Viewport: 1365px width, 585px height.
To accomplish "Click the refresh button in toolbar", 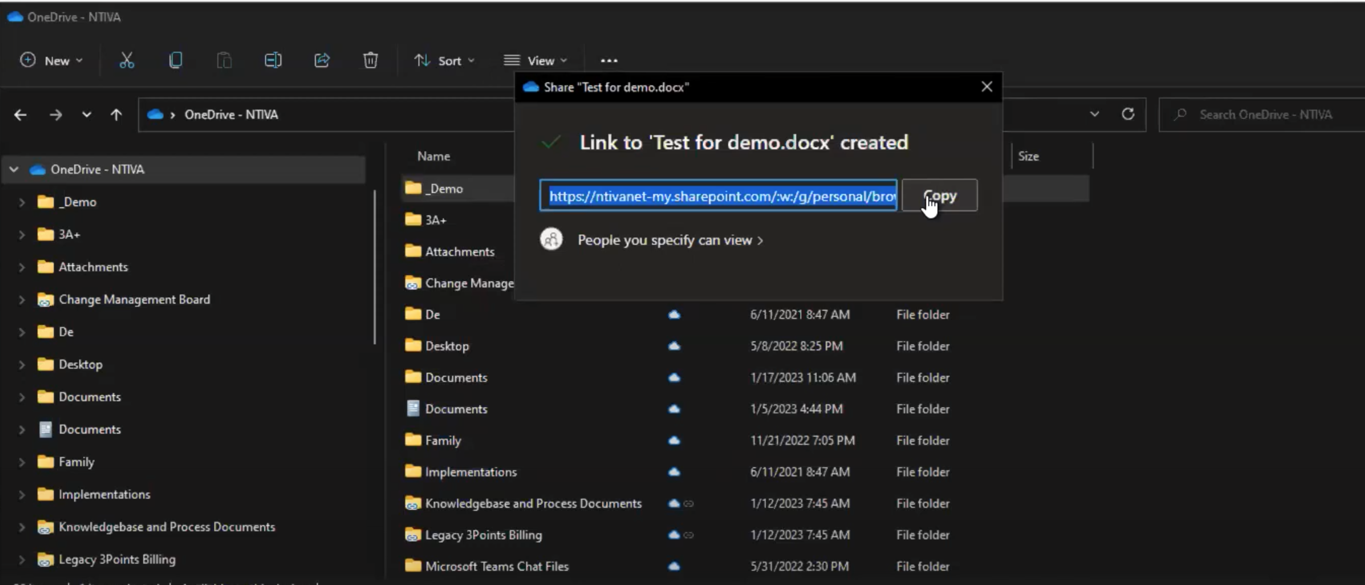I will point(1128,114).
